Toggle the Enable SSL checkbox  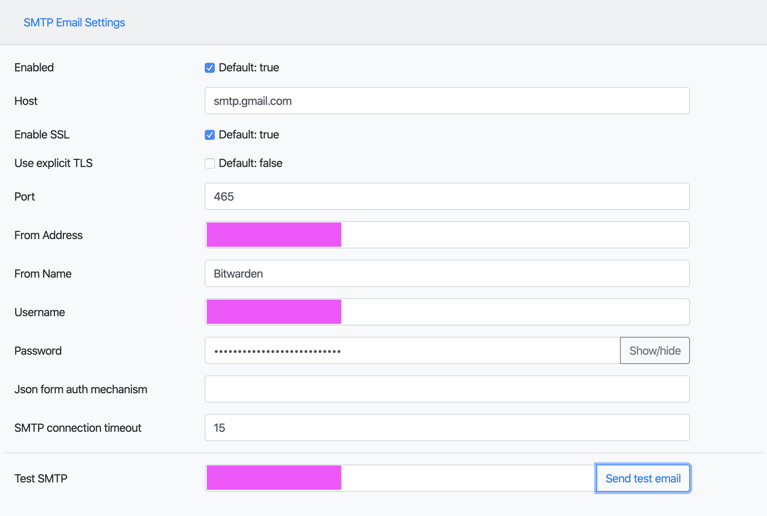[210, 135]
